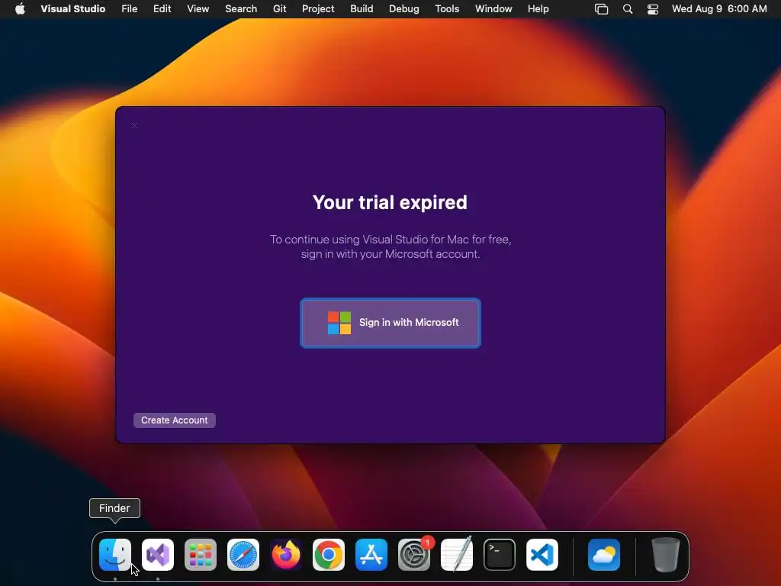The image size is (781, 586).
Task: Sign in with Microsoft
Action: pyautogui.click(x=390, y=323)
